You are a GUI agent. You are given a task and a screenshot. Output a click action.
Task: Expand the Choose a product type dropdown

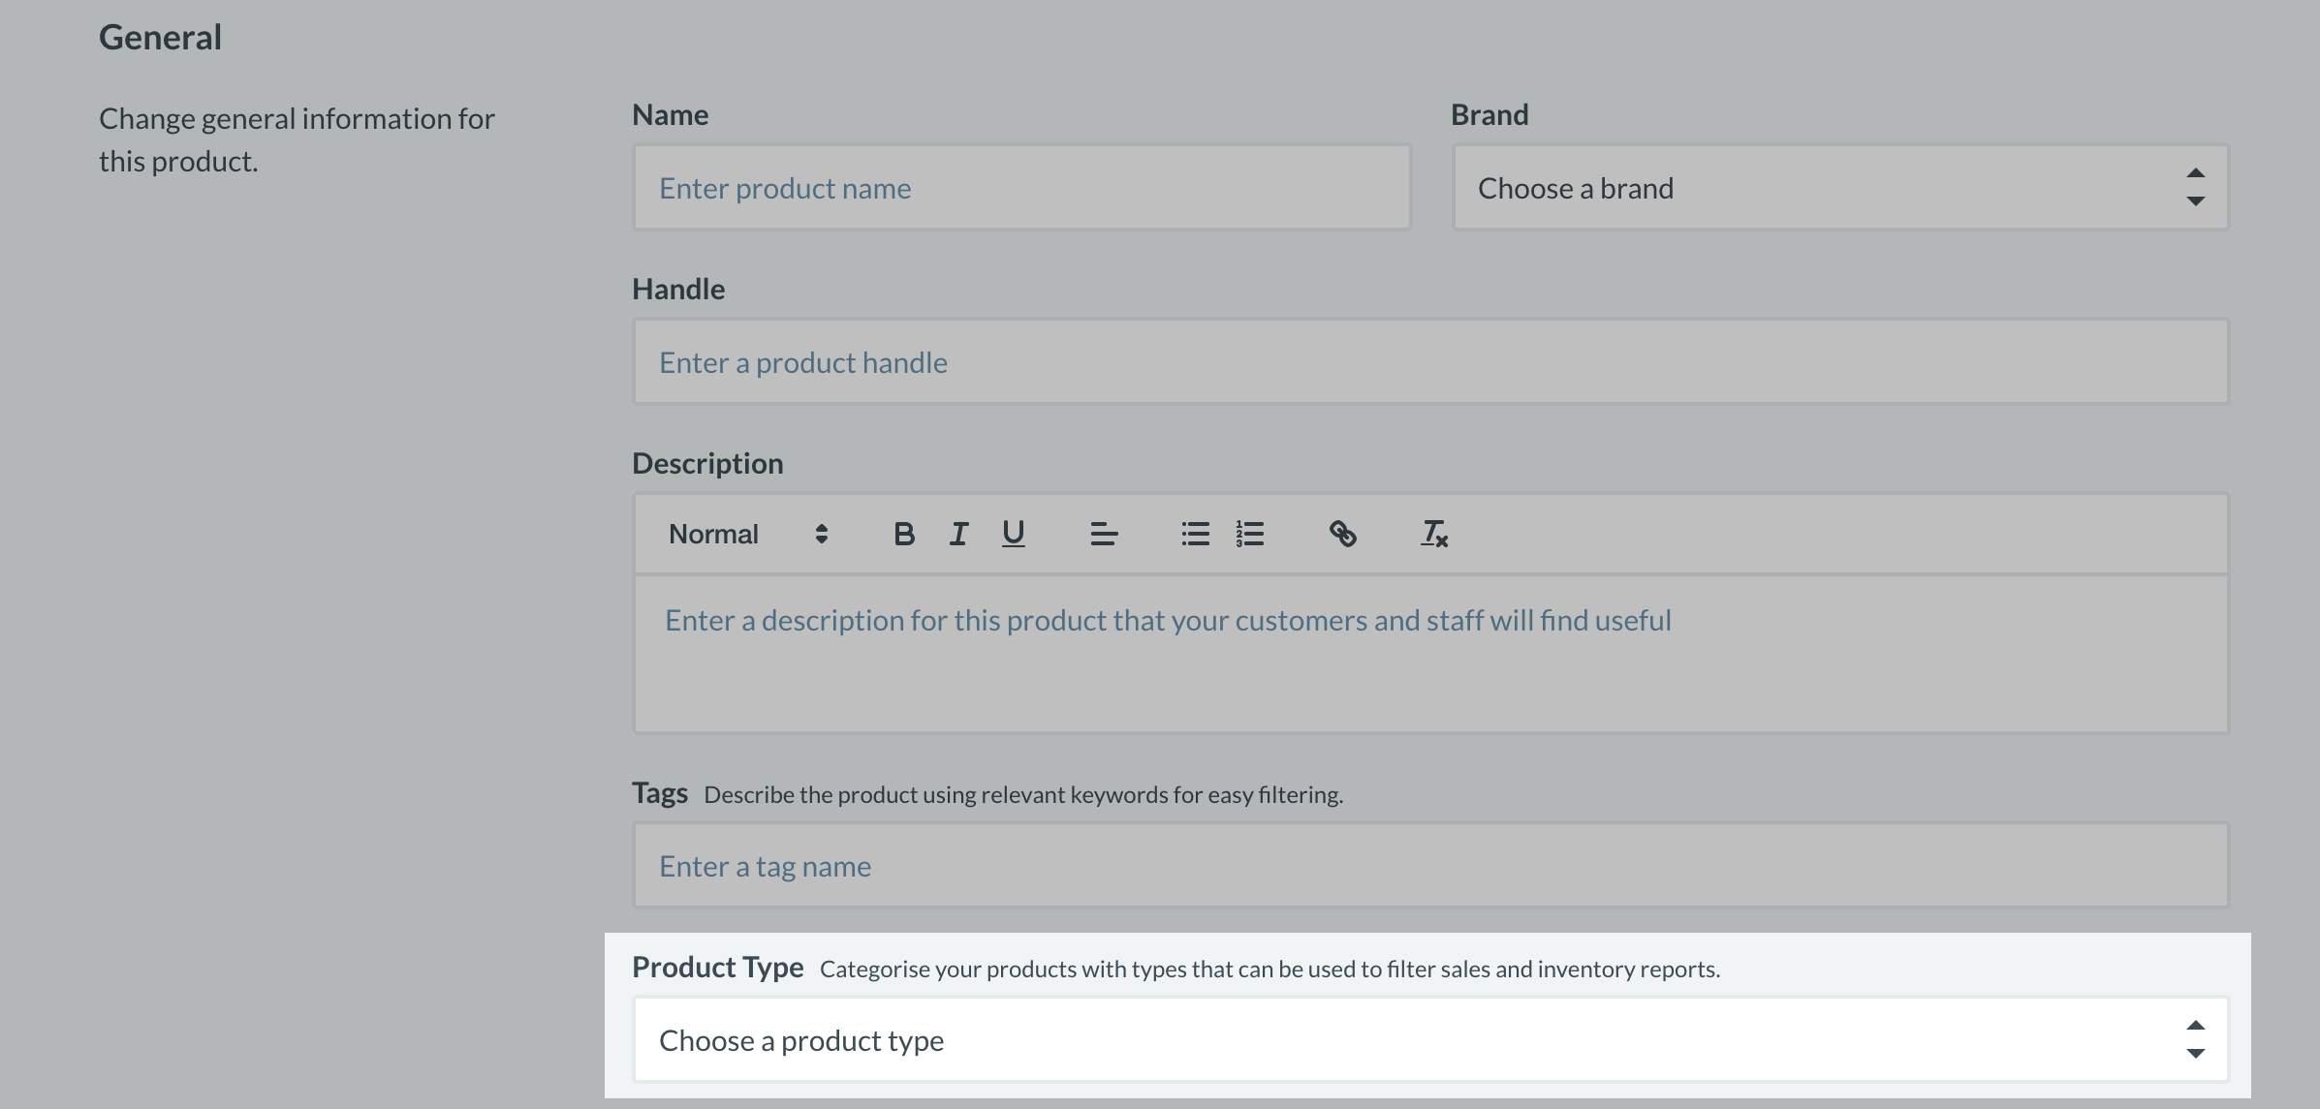1430,1040
